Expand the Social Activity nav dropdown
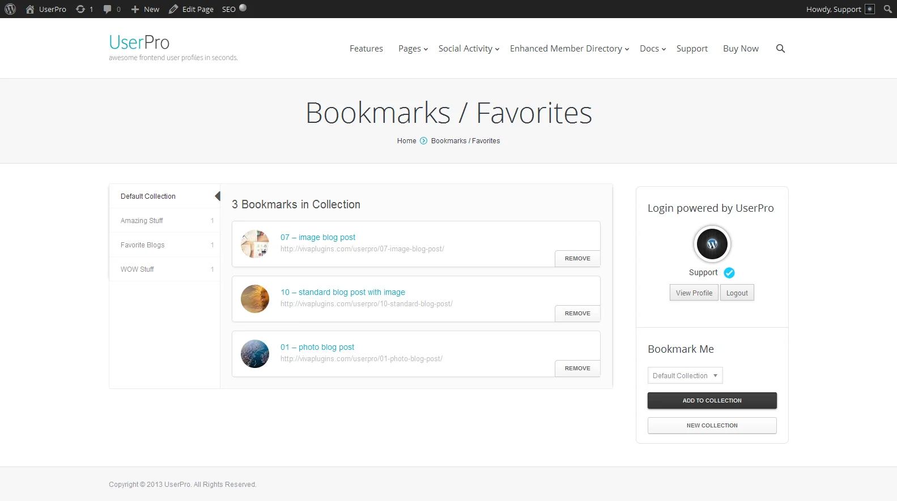 point(469,49)
